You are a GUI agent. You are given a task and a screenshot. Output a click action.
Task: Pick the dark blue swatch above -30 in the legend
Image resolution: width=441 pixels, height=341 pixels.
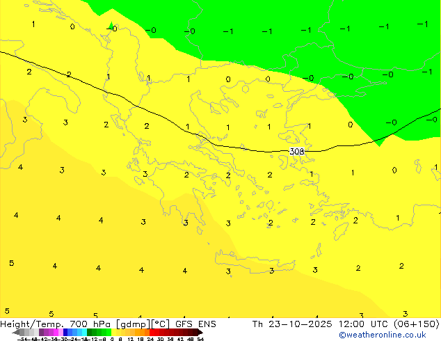[65, 332]
